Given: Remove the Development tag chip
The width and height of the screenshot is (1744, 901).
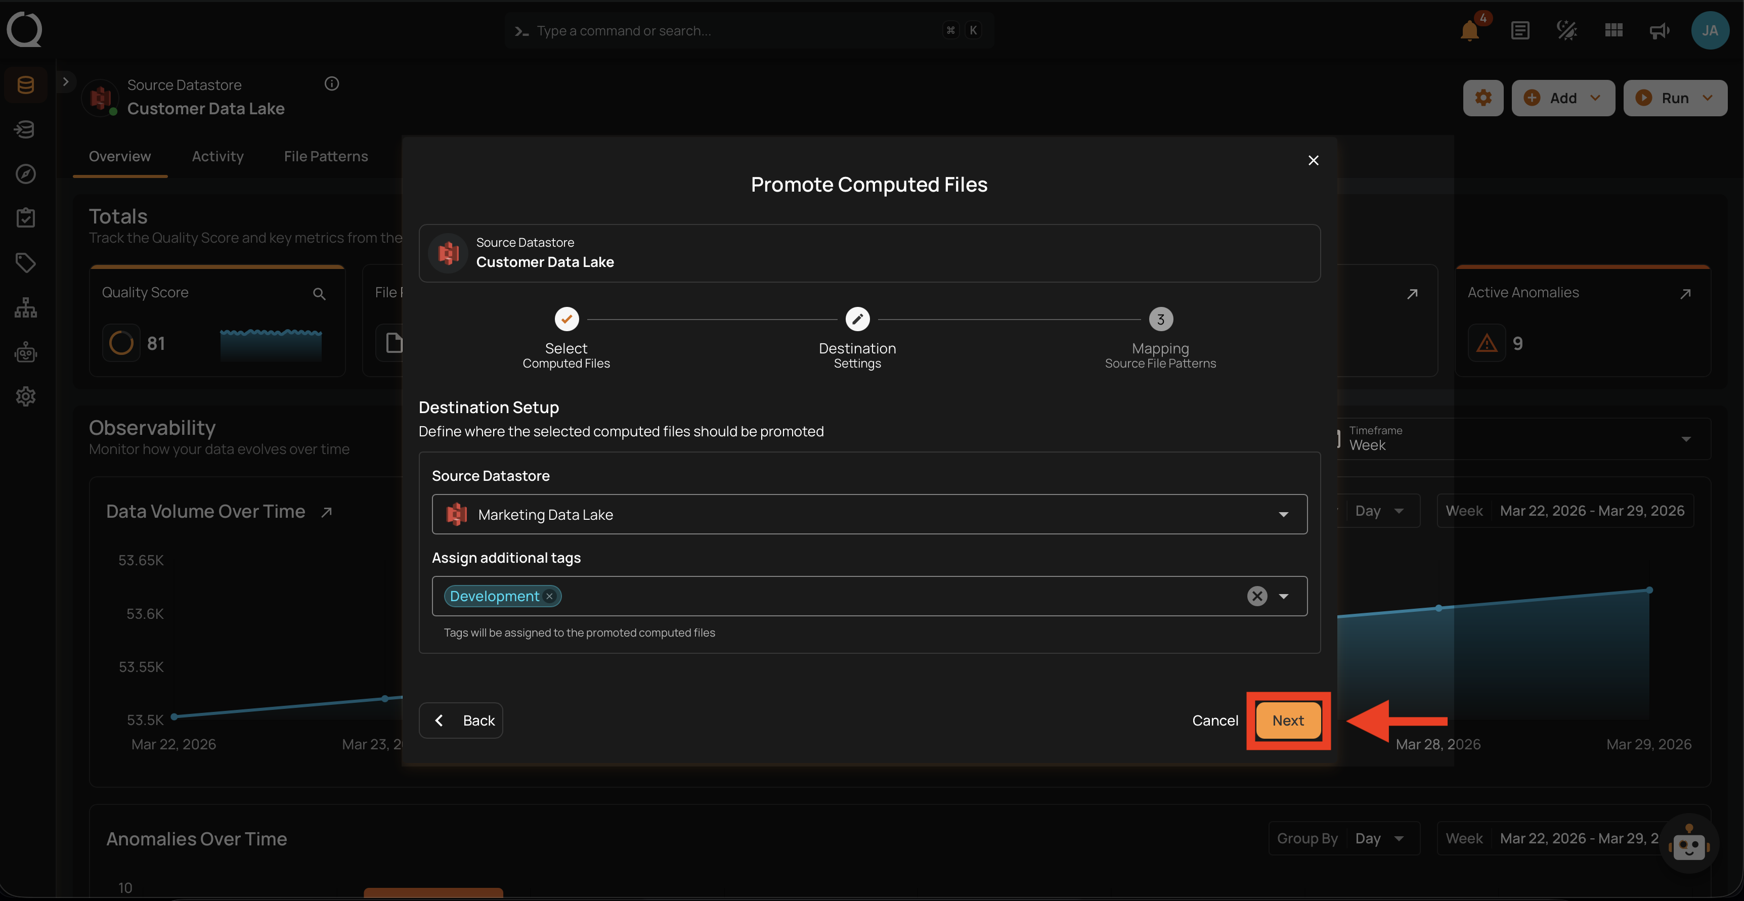Looking at the screenshot, I should (550, 597).
